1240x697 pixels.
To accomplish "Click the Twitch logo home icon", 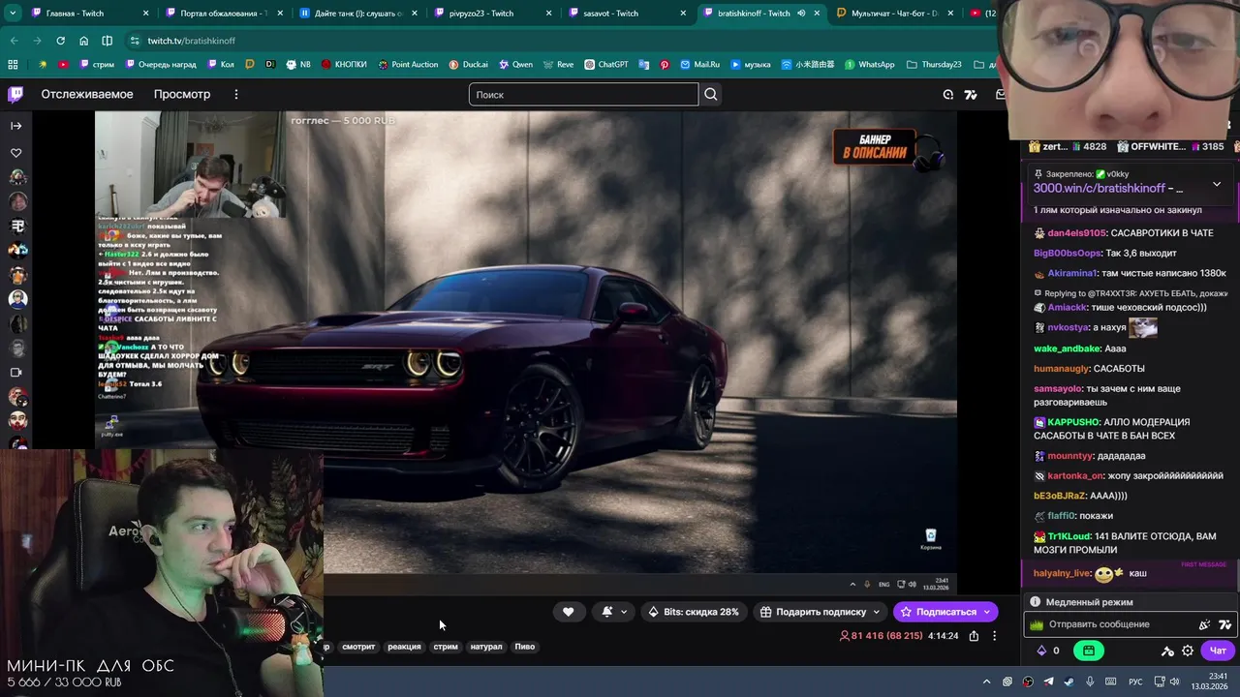I will pyautogui.click(x=15, y=94).
